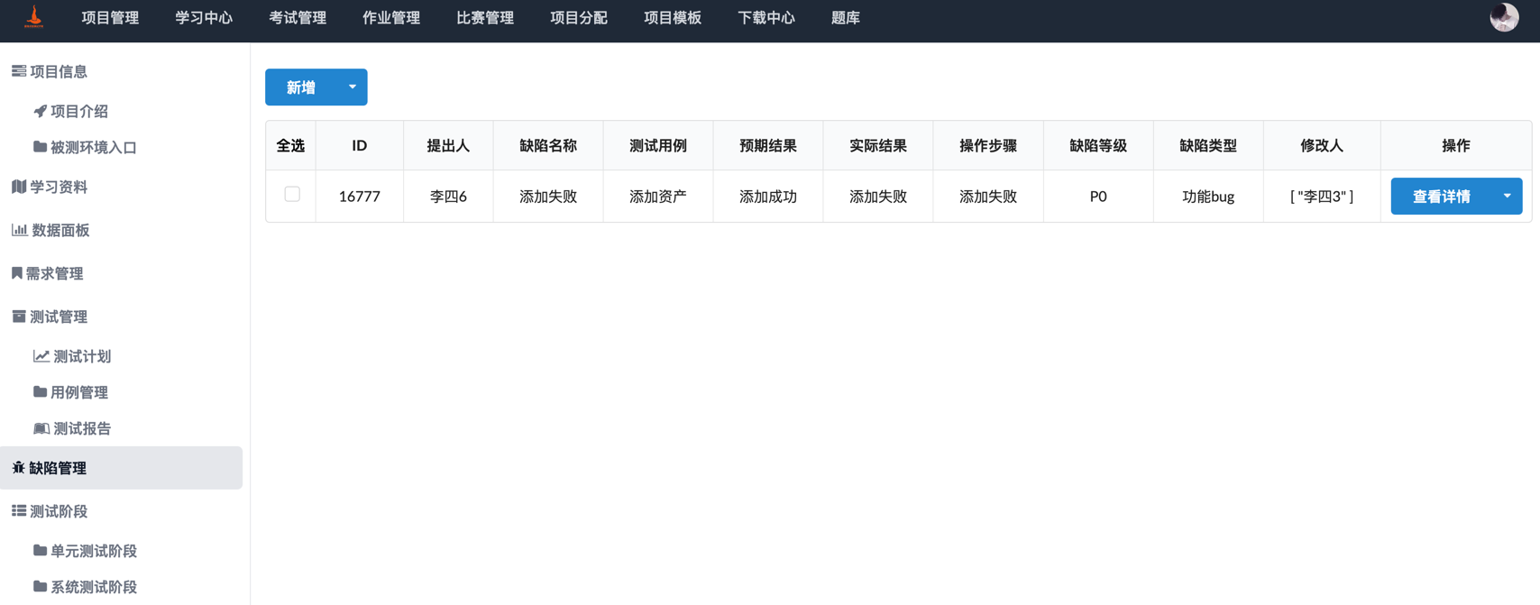Click the 项目信息 section icon
1540x605 pixels.
pyautogui.click(x=19, y=71)
